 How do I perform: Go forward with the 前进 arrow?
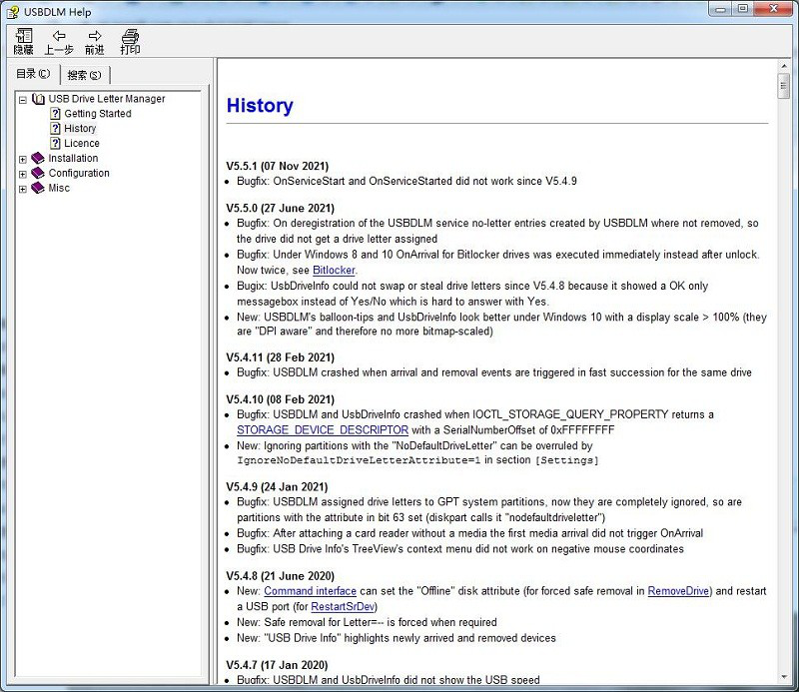coord(94,41)
